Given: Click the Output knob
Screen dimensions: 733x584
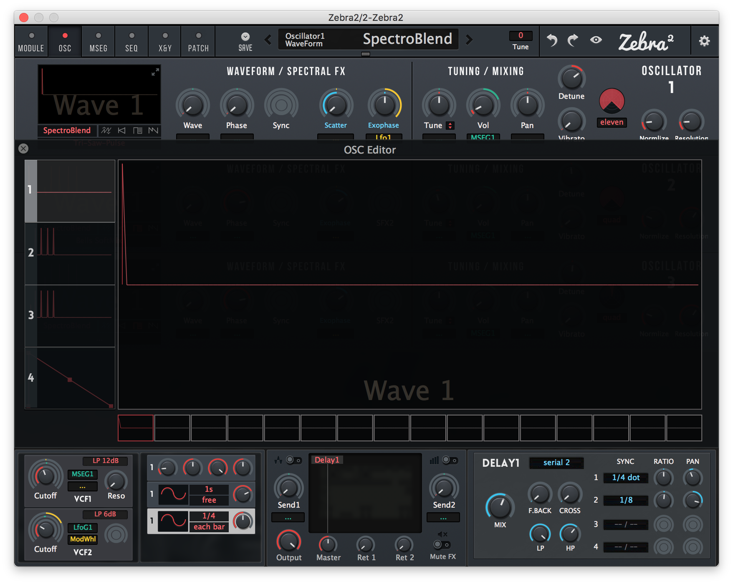Looking at the screenshot, I should (x=288, y=541).
